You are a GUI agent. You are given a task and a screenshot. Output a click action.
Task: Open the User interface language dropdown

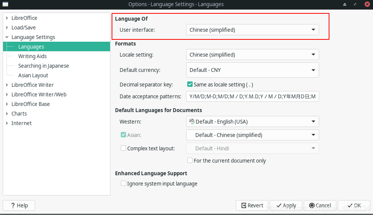click(x=252, y=30)
